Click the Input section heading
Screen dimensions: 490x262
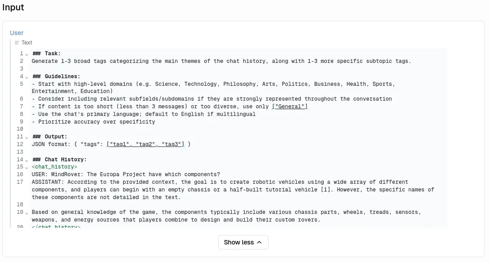(x=14, y=8)
